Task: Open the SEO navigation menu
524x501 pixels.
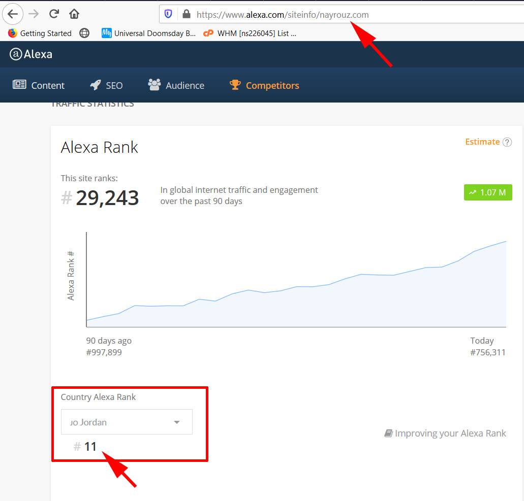Action: [x=106, y=85]
